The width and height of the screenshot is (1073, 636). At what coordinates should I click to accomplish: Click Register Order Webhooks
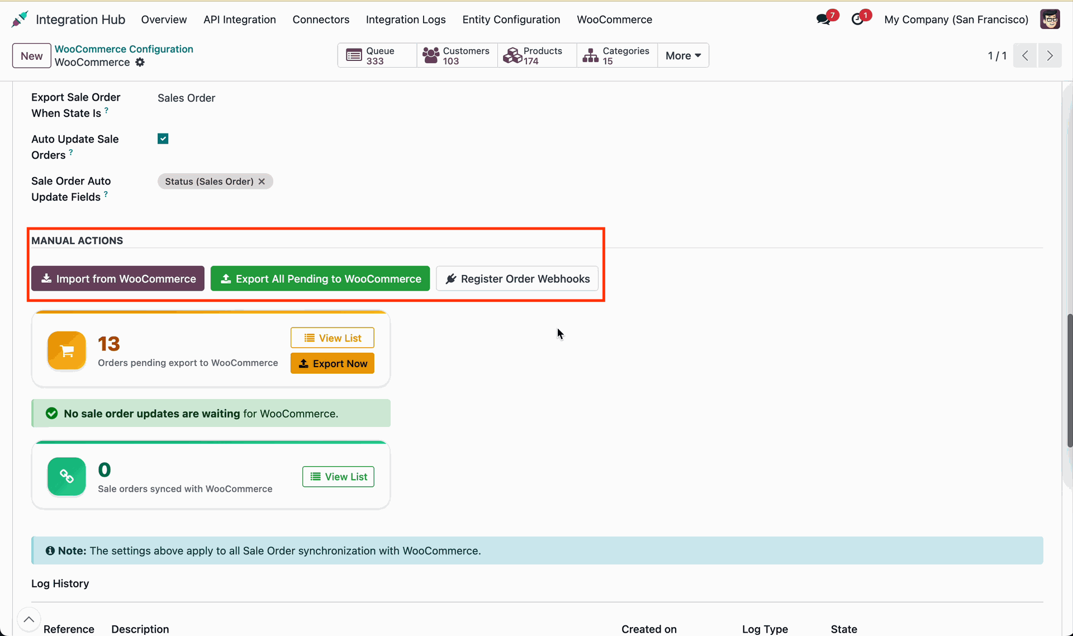(517, 278)
